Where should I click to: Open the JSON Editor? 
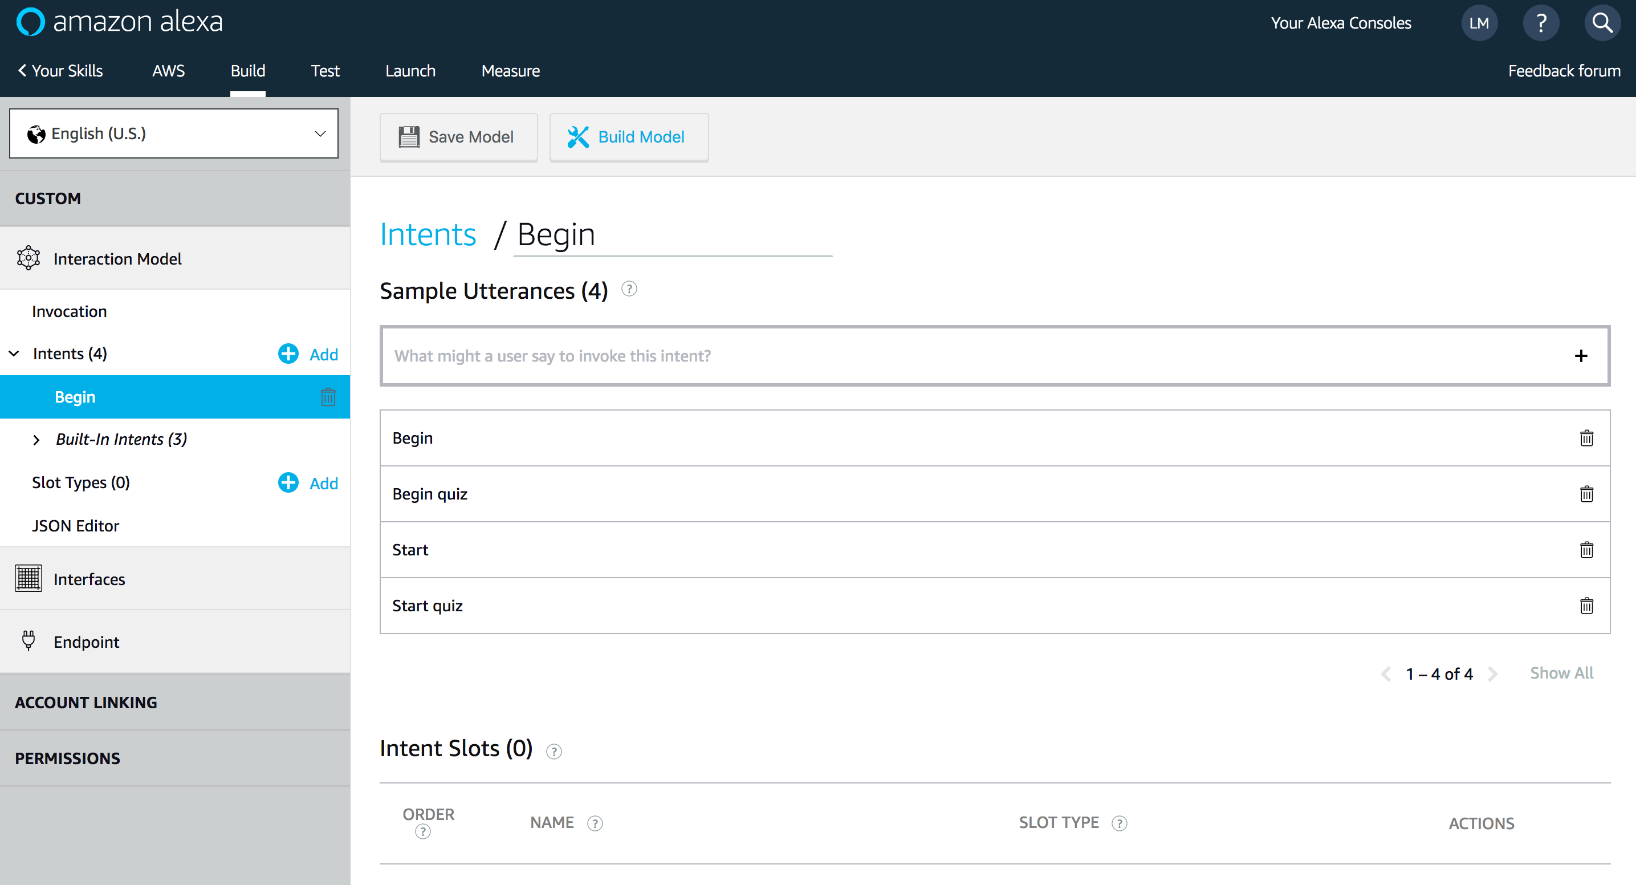pyautogui.click(x=76, y=526)
